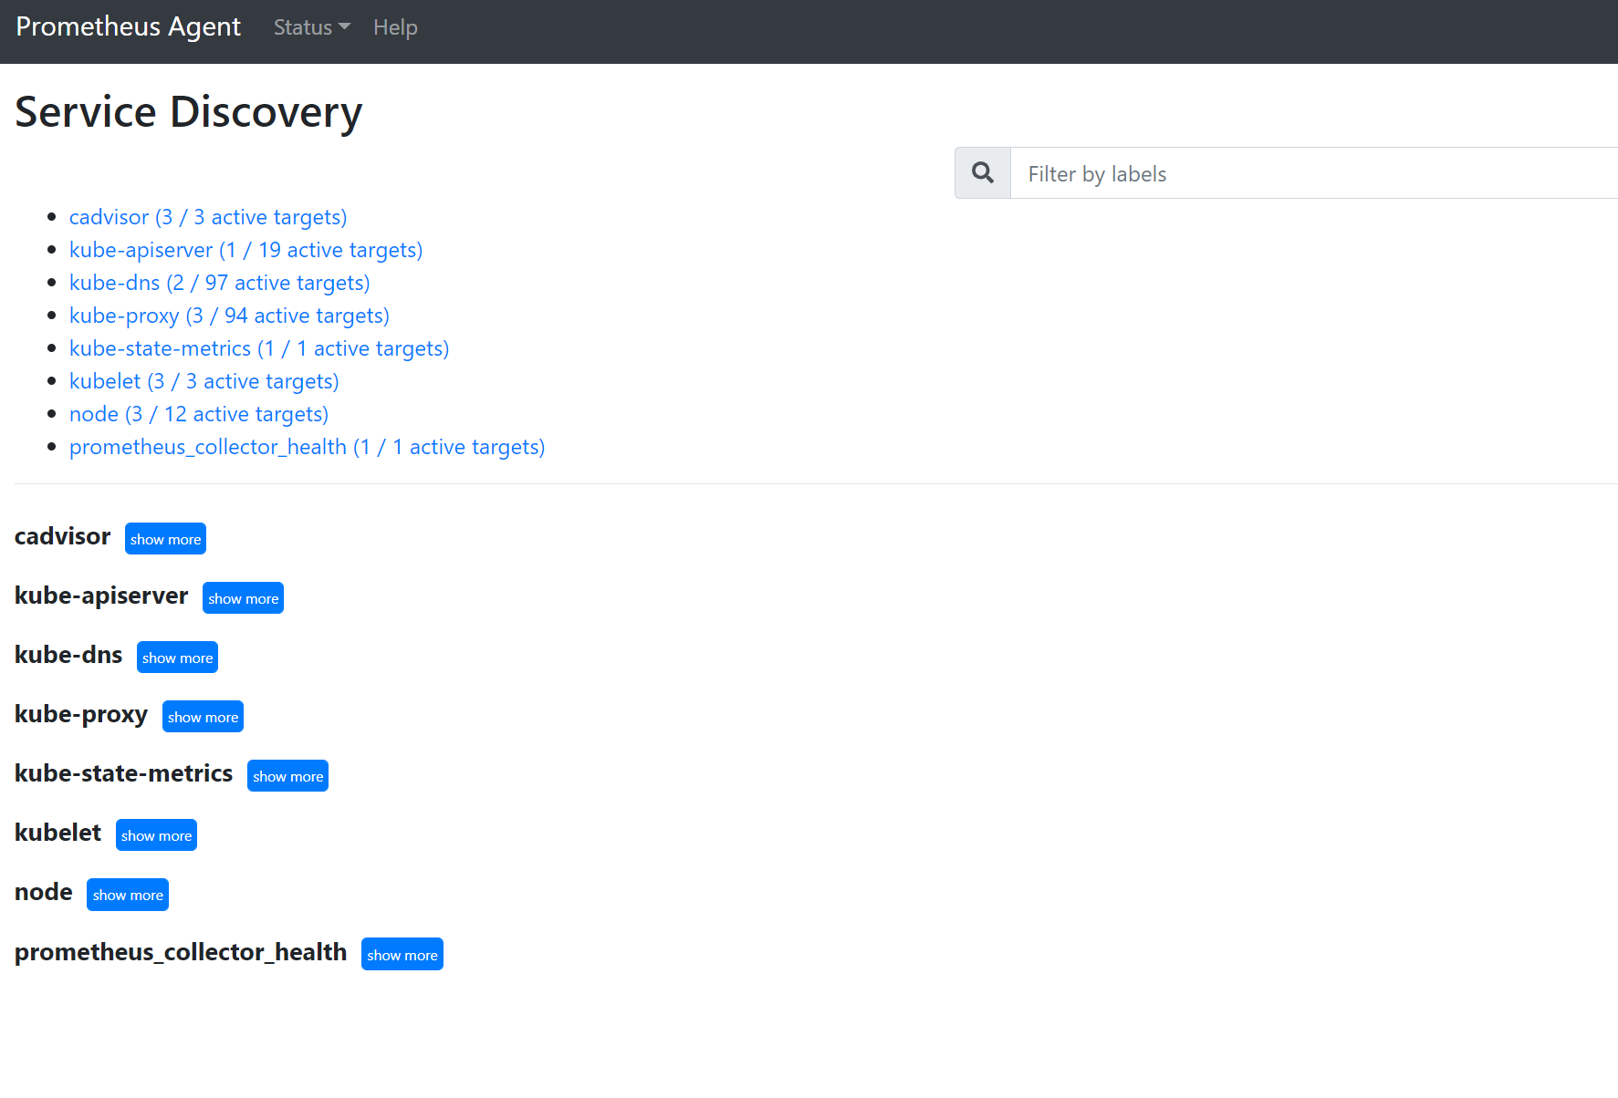Screen dimensions: 1618x1098
Task: Click the search magnifier icon
Action: pyautogui.click(x=982, y=173)
